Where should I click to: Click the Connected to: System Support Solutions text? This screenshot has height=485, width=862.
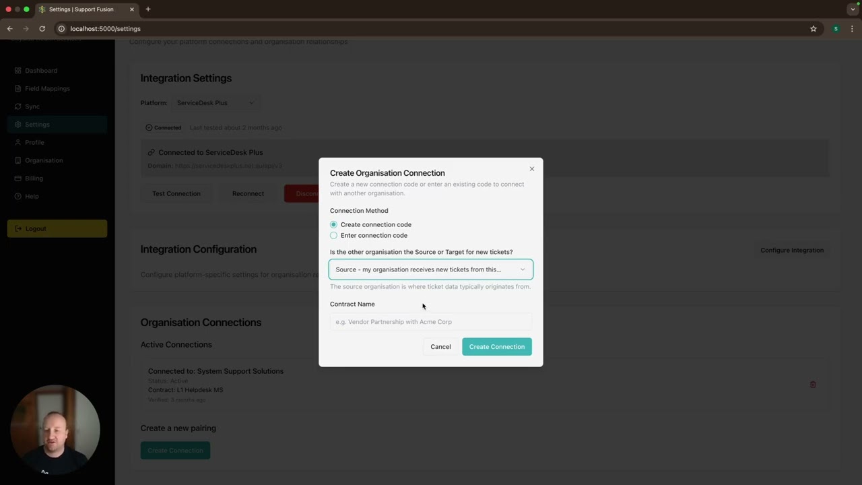pos(215,371)
